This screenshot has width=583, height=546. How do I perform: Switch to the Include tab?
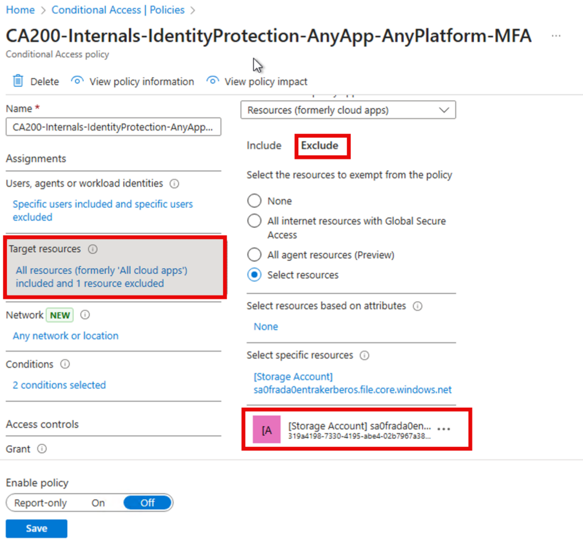[x=264, y=146]
